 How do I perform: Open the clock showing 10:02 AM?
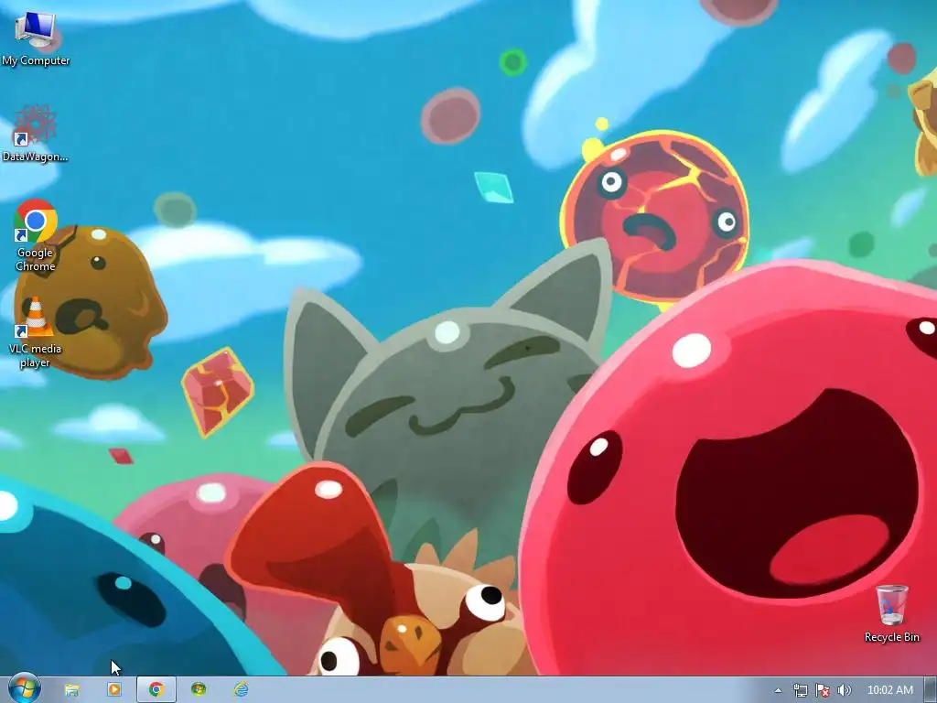pos(889,690)
